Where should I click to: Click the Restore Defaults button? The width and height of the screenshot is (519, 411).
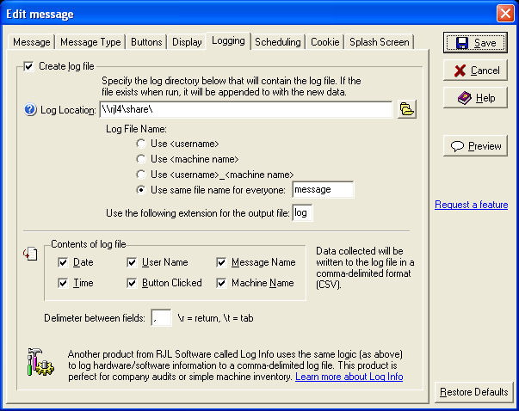click(473, 392)
